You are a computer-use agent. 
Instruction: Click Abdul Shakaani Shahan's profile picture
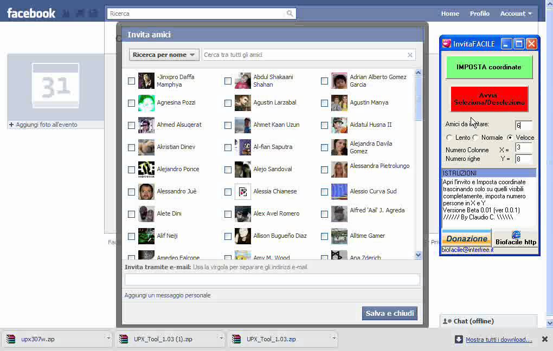[x=243, y=81]
